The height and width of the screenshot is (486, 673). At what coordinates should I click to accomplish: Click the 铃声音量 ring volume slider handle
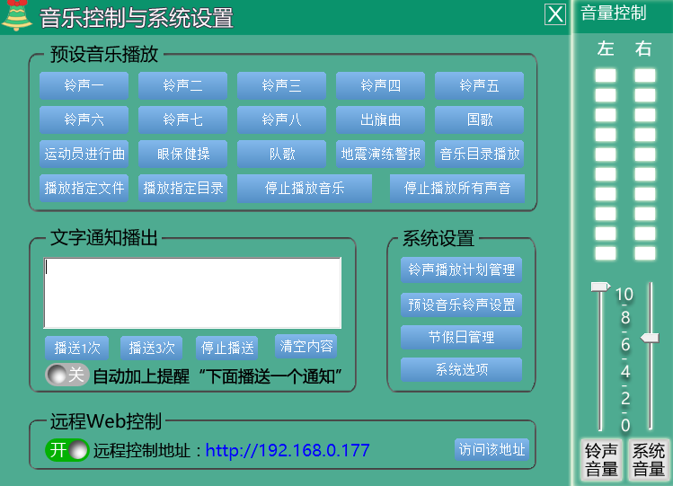tap(600, 287)
